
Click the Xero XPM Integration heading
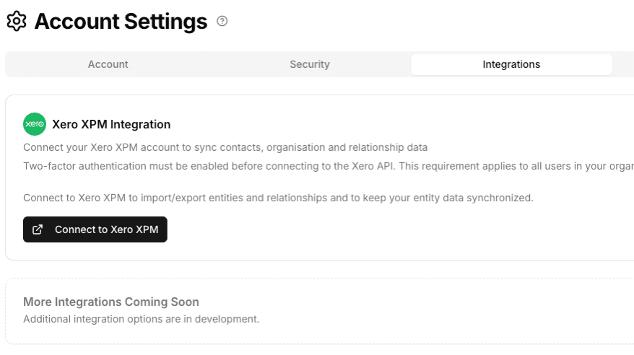[x=111, y=124]
